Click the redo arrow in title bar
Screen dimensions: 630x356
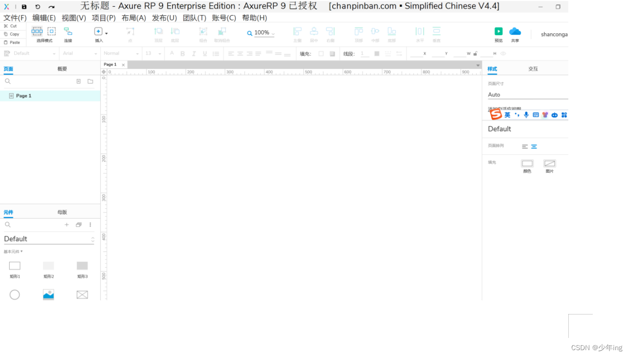(x=51, y=7)
